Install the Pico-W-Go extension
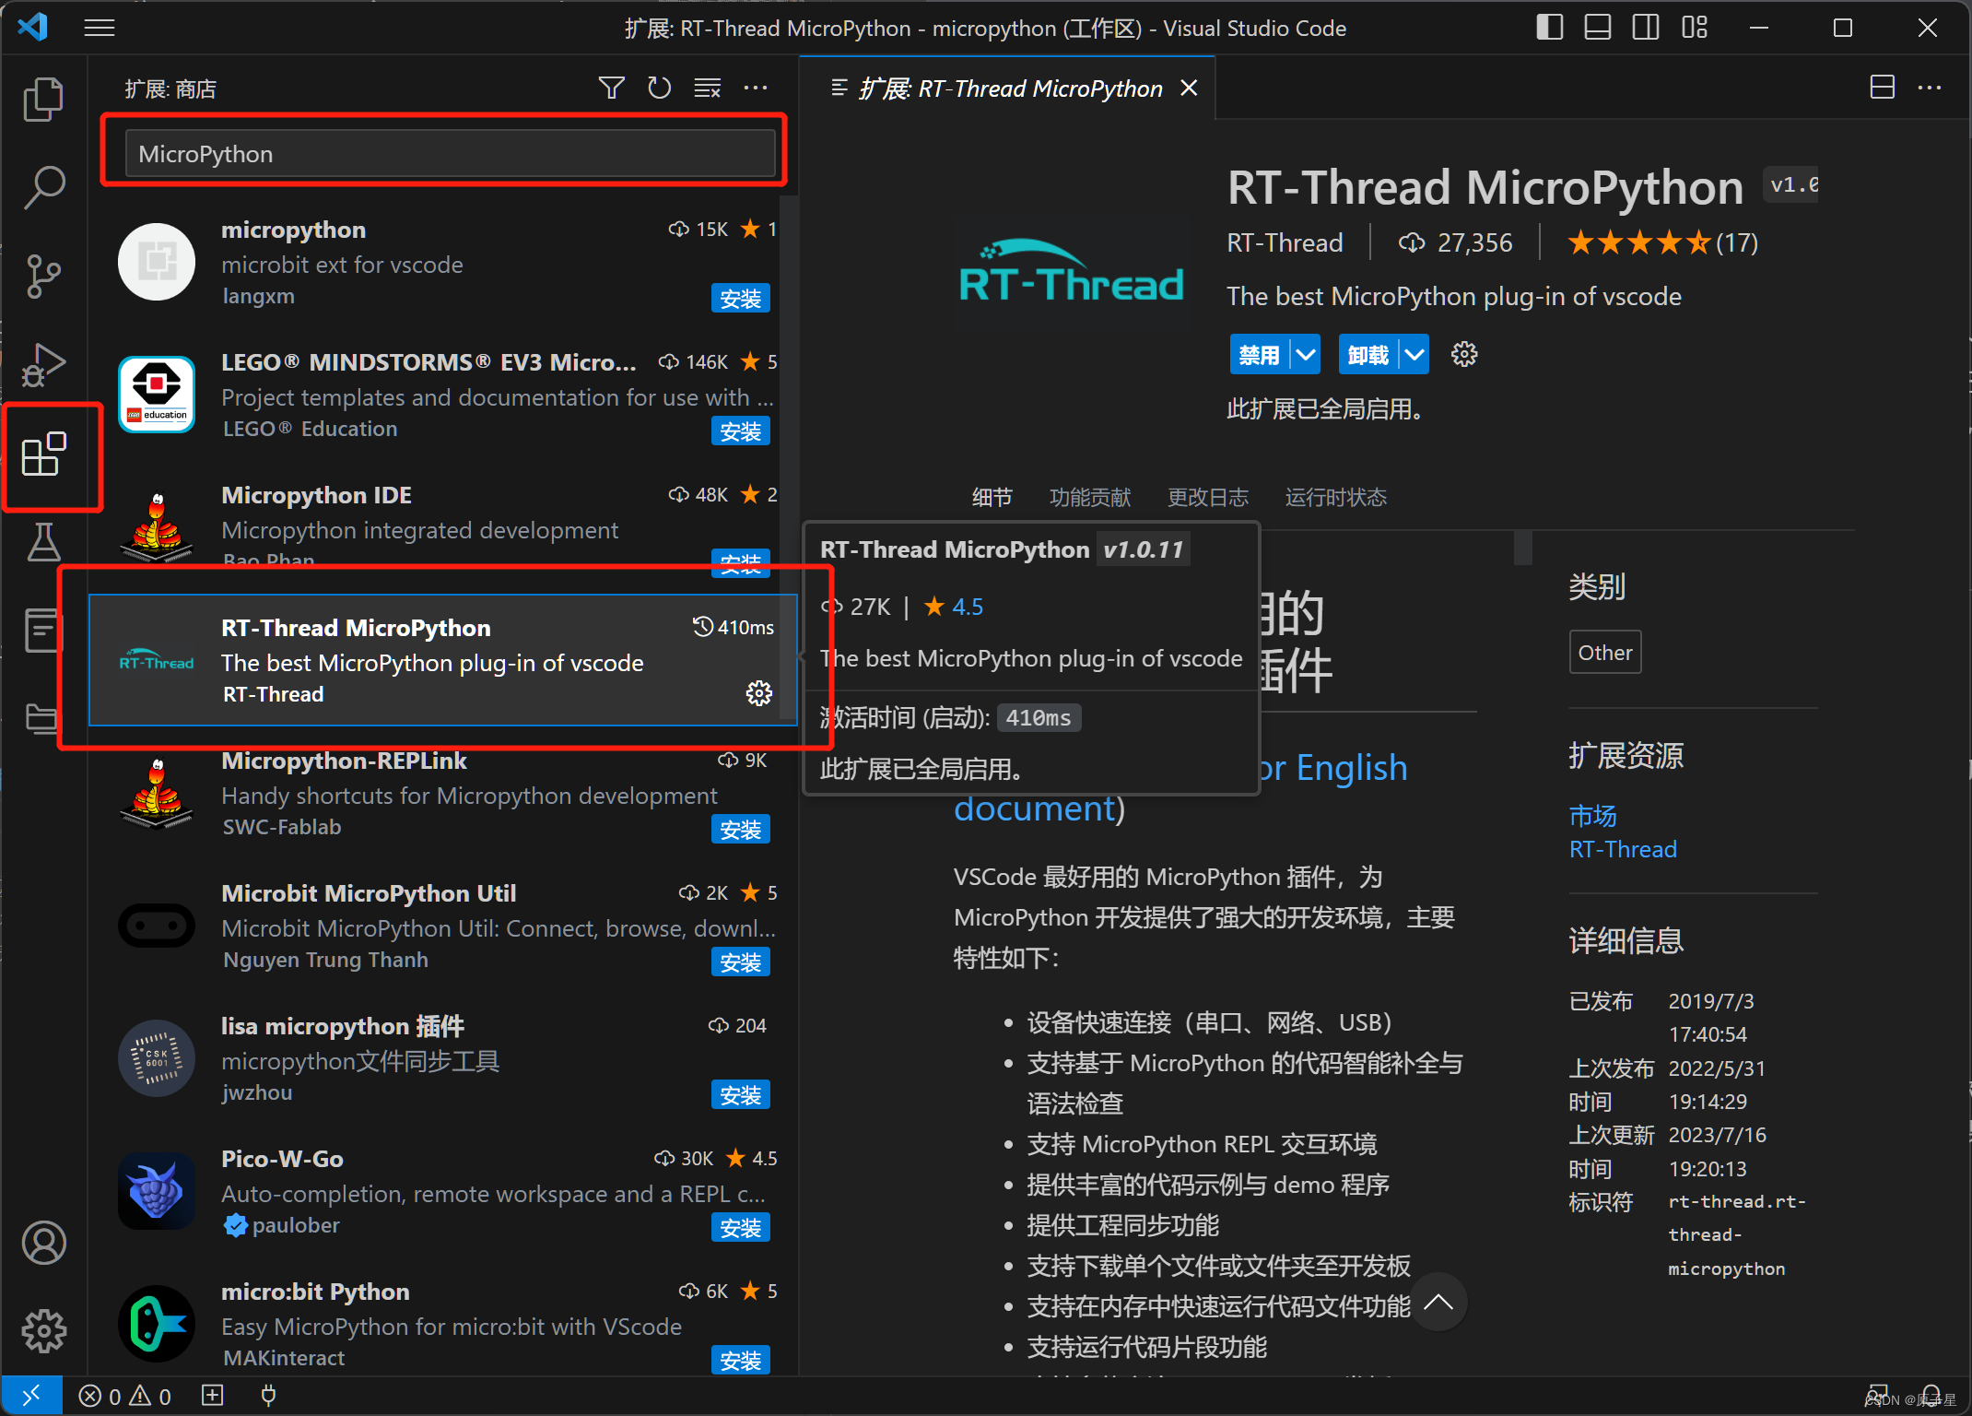The width and height of the screenshot is (1972, 1416). 740,1228
